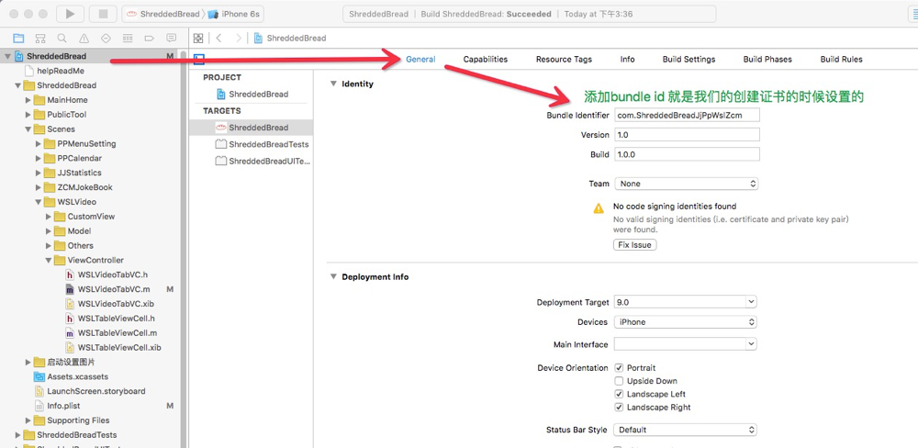Stop the running build

[x=104, y=14]
